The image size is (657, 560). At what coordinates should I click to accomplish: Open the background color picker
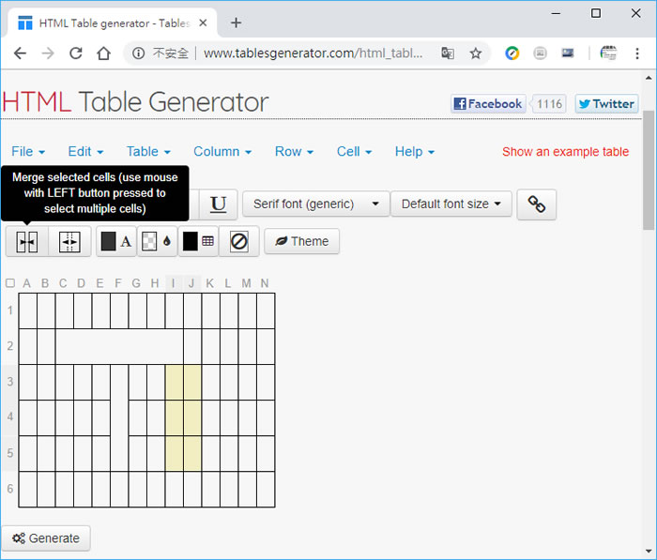[157, 242]
